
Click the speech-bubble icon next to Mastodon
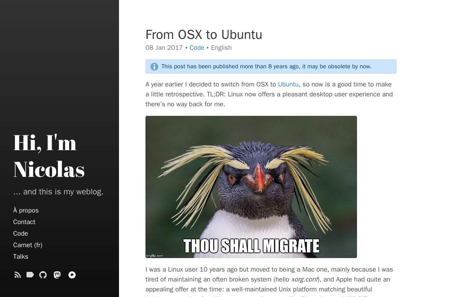pyautogui.click(x=72, y=275)
